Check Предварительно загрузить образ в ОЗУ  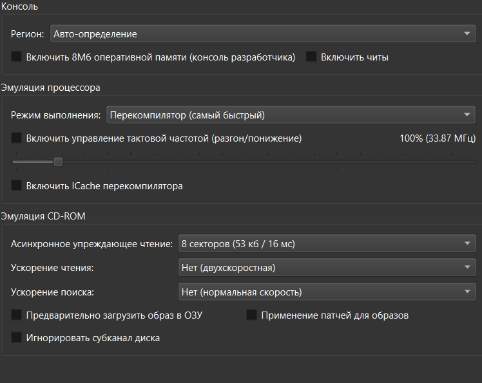[17, 315]
